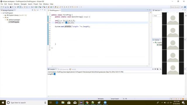Select the Package Explorer tab
Viewport: 187px width, 105px height.
[8, 10]
